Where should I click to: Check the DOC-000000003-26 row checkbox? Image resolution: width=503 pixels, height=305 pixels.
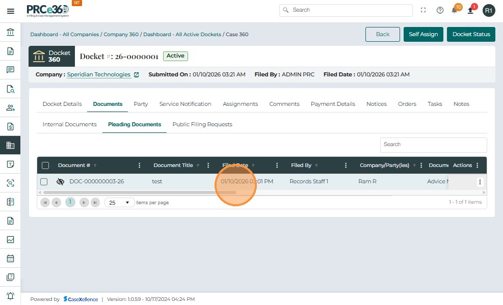coord(44,182)
